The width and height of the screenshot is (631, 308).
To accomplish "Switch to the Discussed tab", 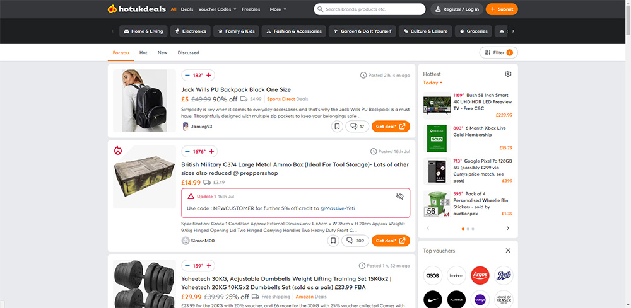I will pyautogui.click(x=188, y=53).
